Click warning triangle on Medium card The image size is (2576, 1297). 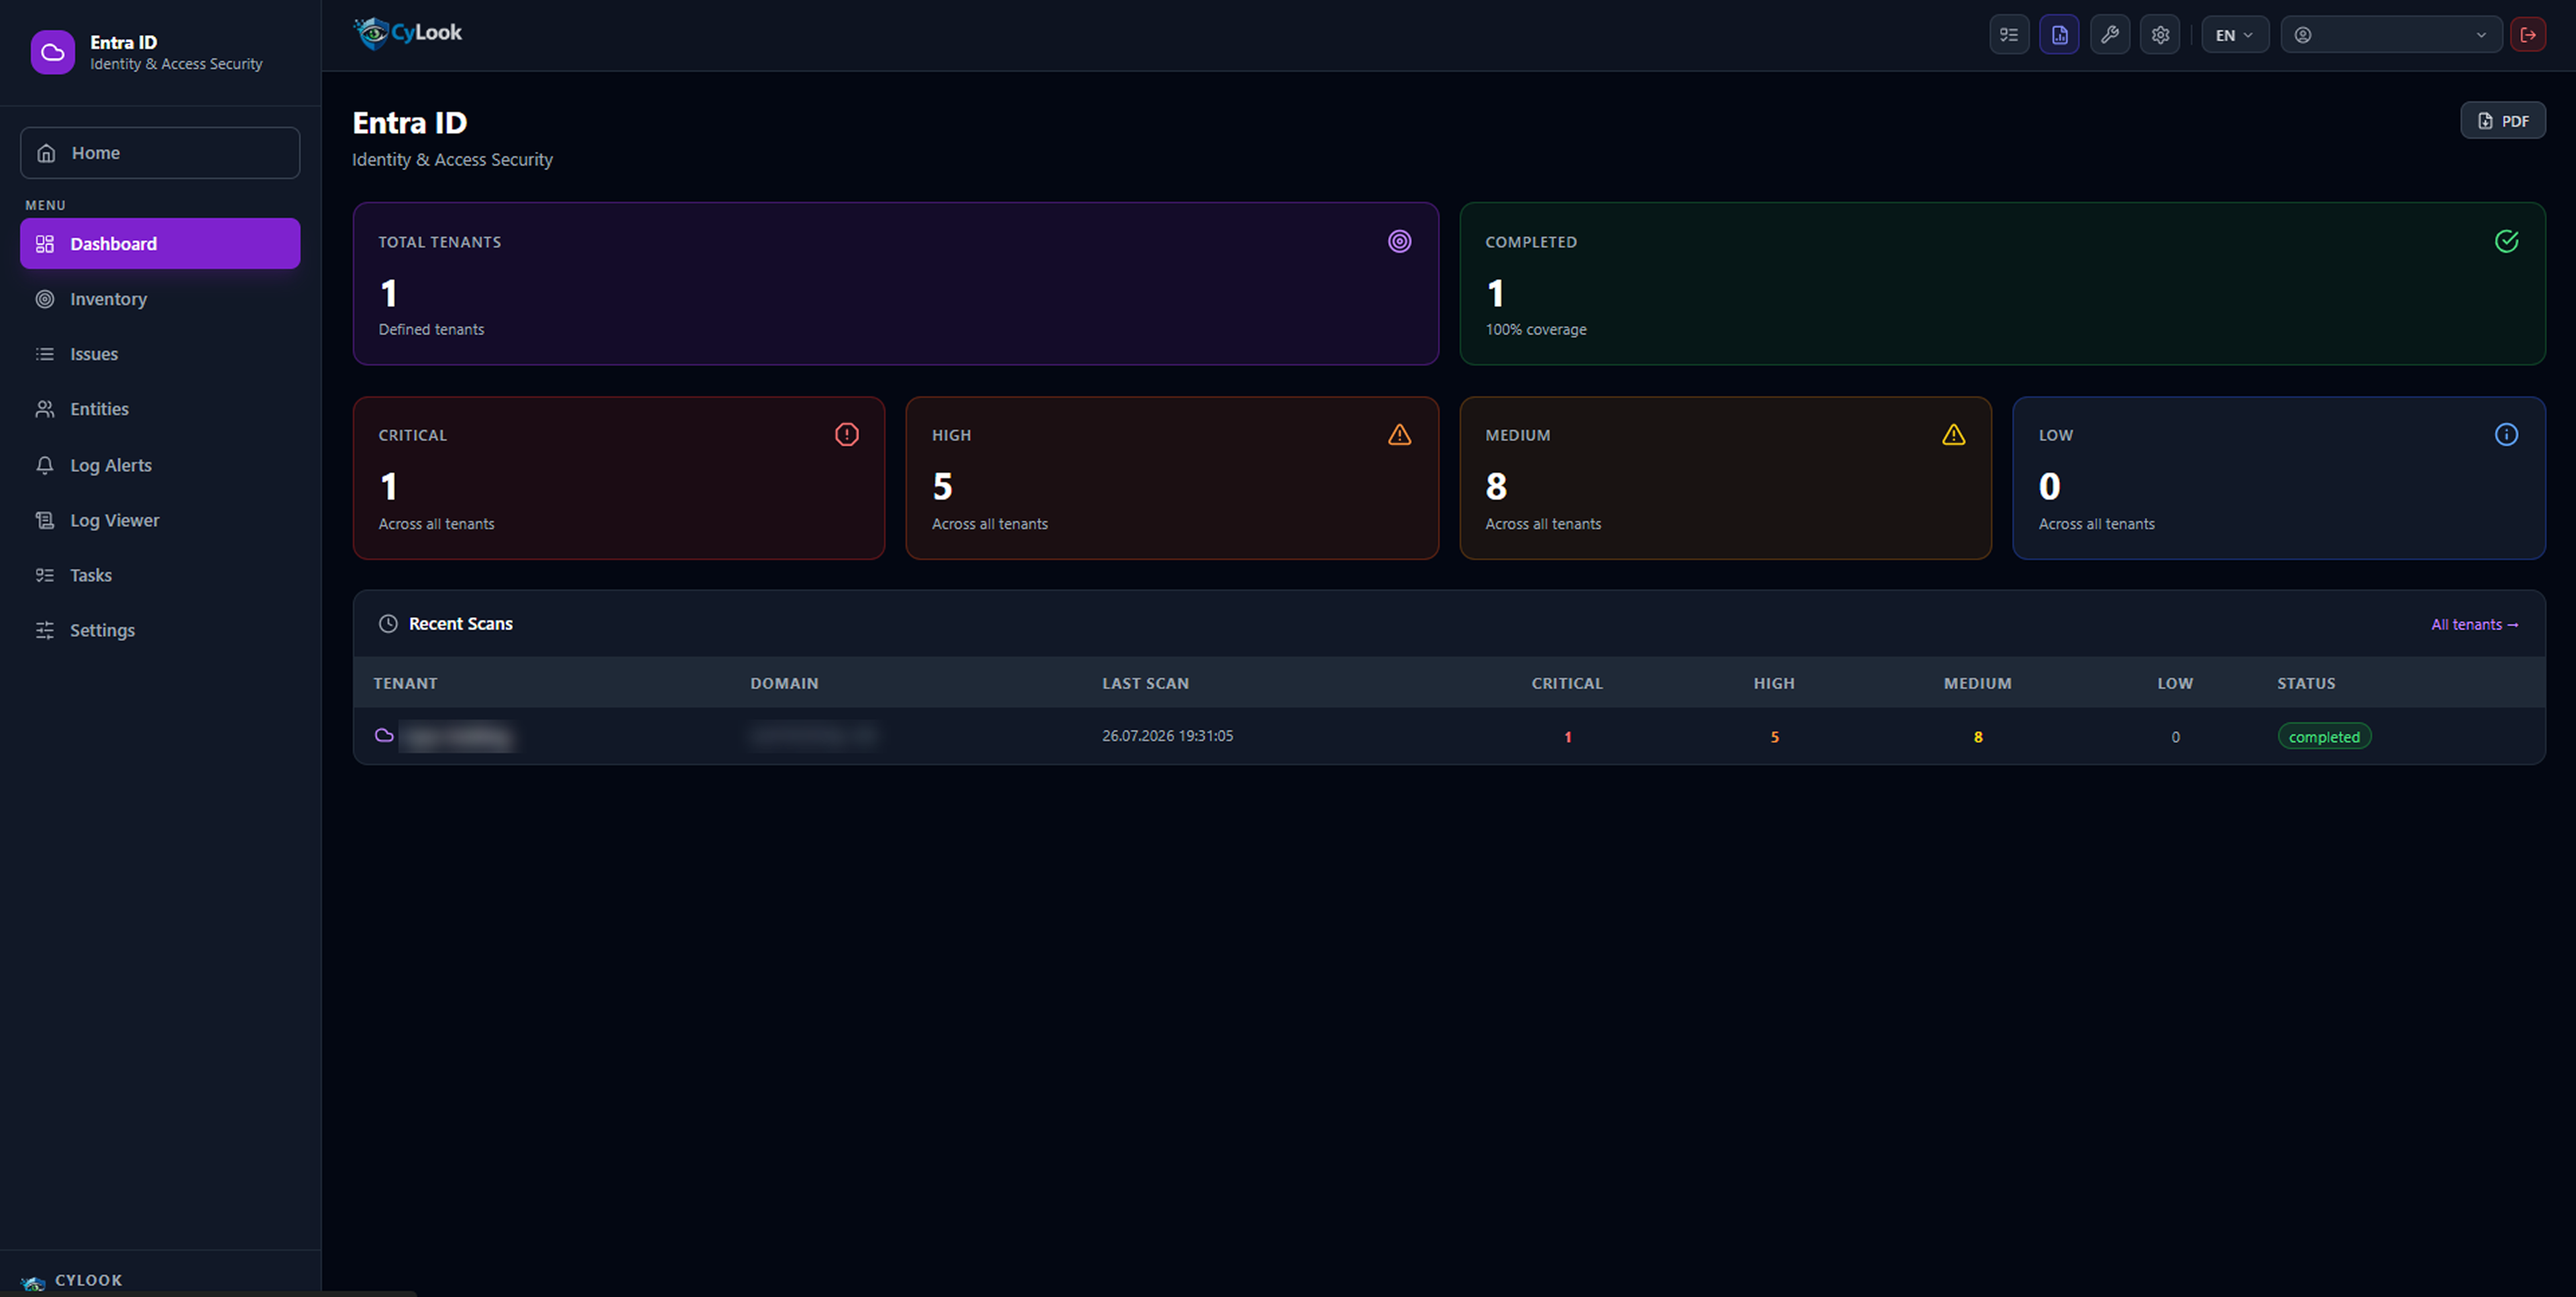point(1953,434)
